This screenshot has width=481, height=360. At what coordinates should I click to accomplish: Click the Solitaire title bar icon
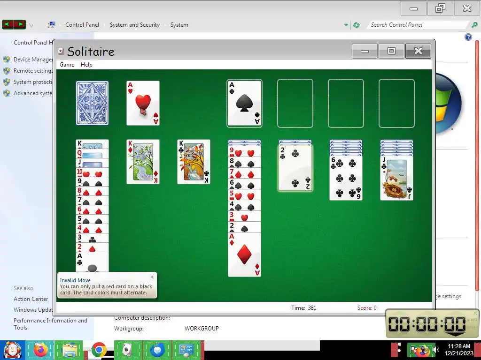click(61, 51)
